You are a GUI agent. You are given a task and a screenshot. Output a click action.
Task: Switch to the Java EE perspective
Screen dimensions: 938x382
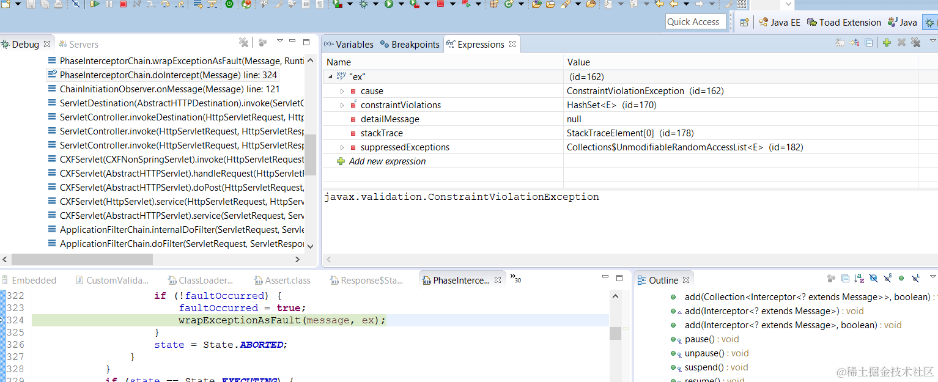780,22
